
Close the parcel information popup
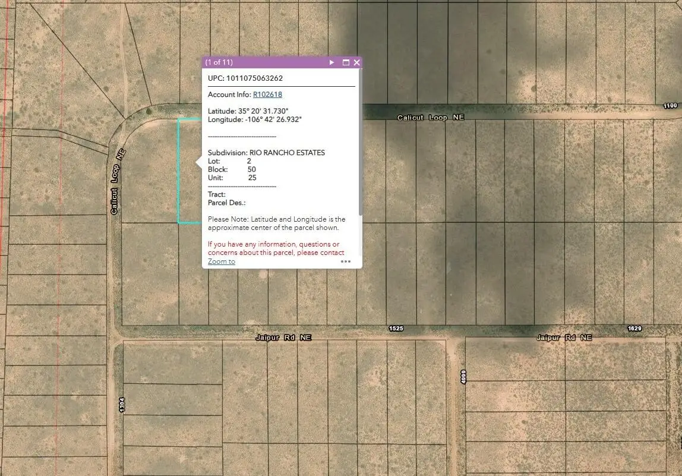point(356,62)
